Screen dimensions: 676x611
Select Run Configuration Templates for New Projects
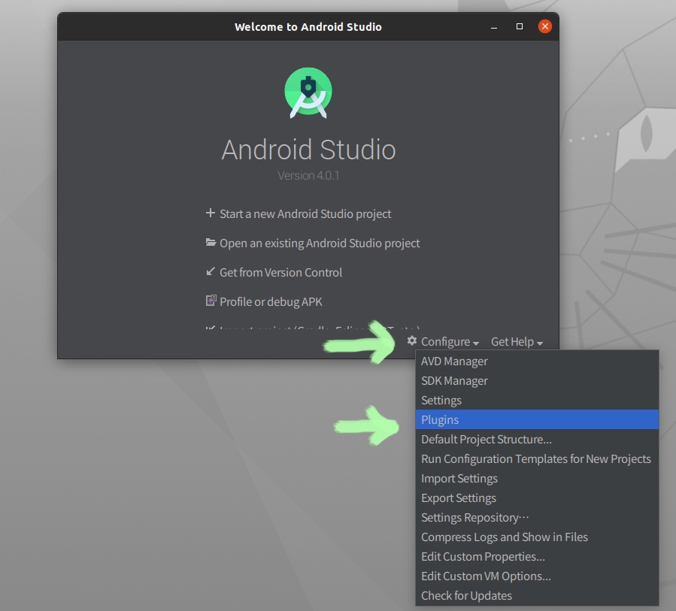coord(537,459)
